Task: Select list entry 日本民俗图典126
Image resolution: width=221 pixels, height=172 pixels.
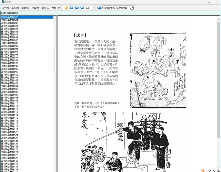Action: point(27,149)
